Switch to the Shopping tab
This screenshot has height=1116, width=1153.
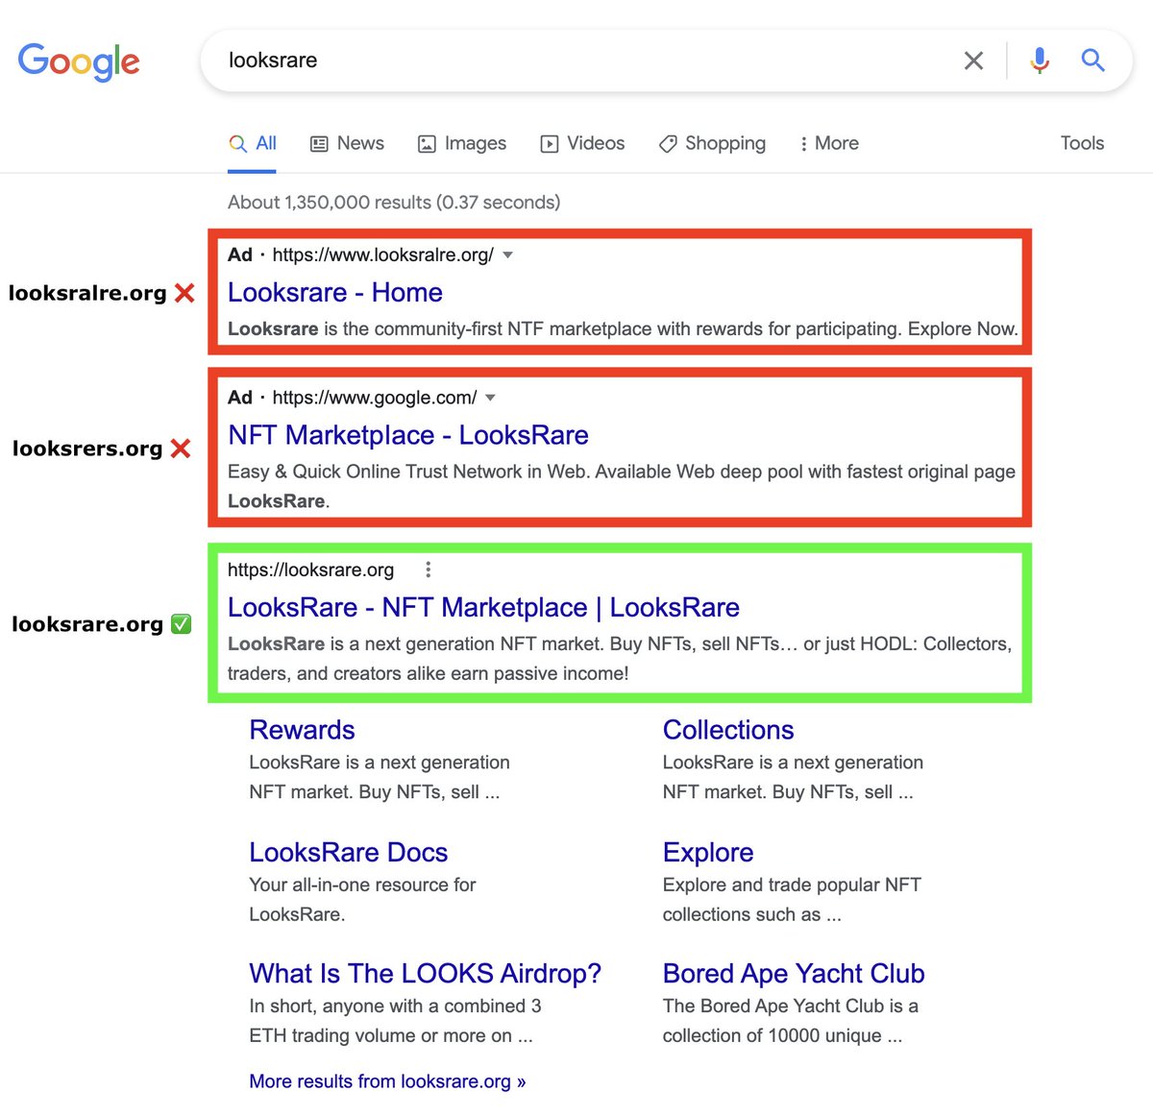(x=712, y=144)
